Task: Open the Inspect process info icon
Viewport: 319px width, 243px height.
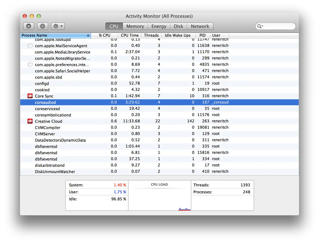Action: tap(42, 26)
